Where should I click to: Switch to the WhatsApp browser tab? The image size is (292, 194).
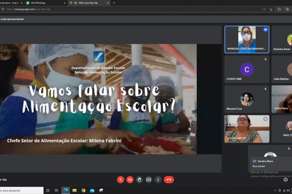point(46,3)
